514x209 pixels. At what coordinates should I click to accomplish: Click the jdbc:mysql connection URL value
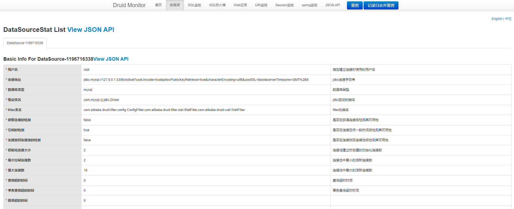tap(196, 80)
